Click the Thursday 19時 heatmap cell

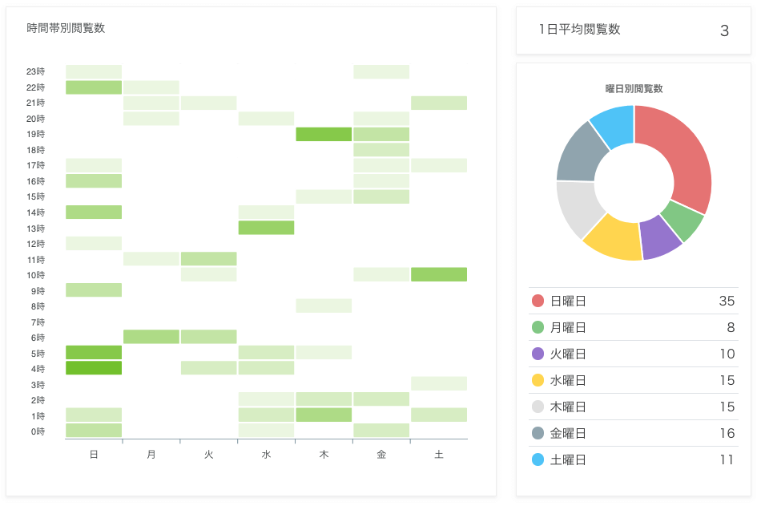point(324,134)
